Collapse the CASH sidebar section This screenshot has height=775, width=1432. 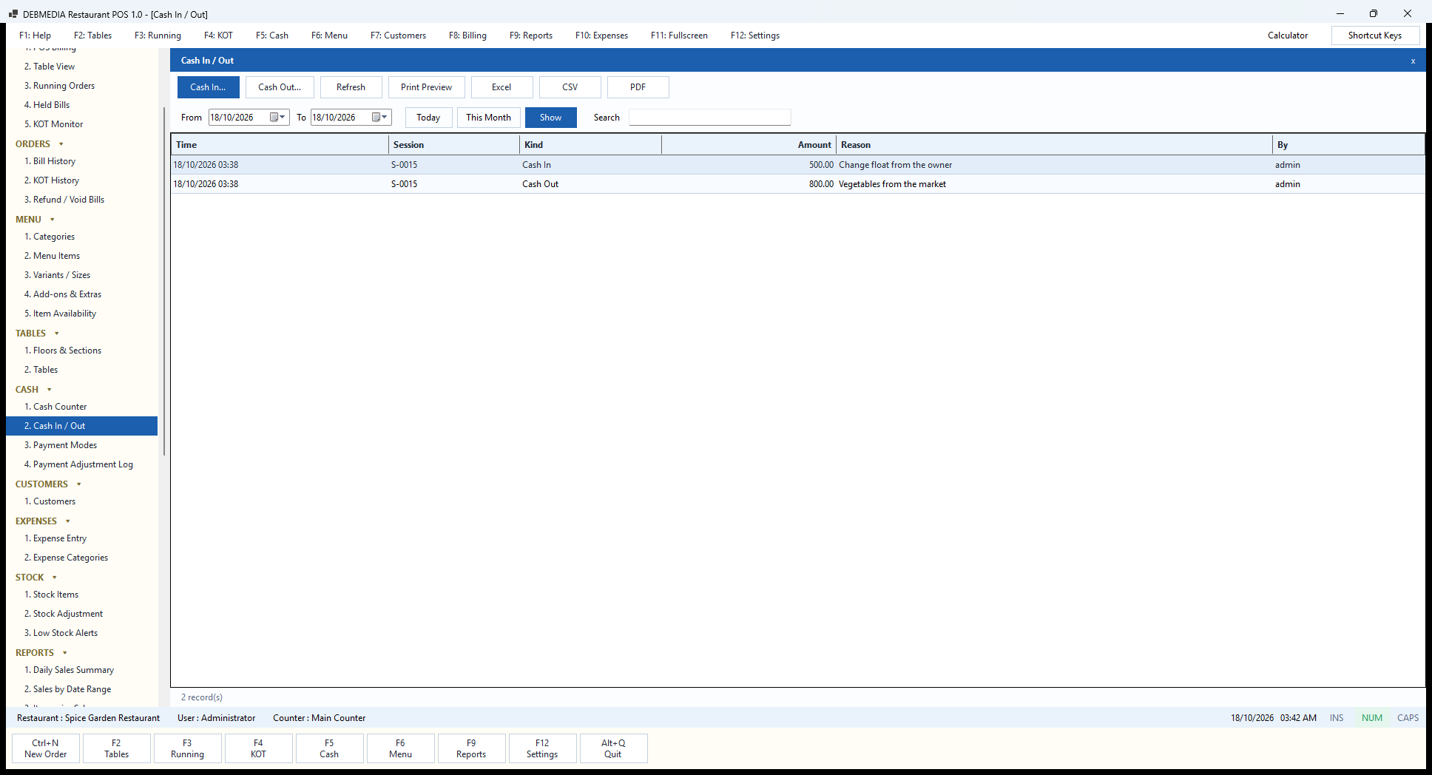coord(49,390)
